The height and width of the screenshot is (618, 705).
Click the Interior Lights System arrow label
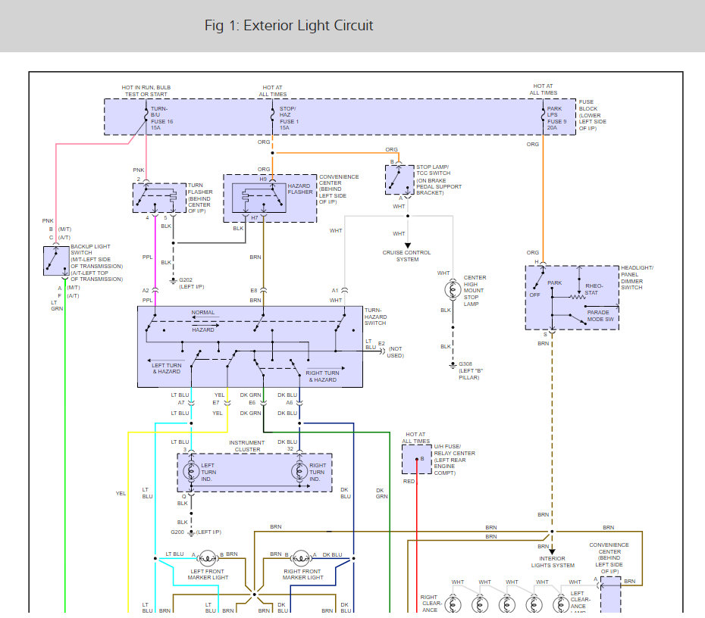tap(553, 562)
